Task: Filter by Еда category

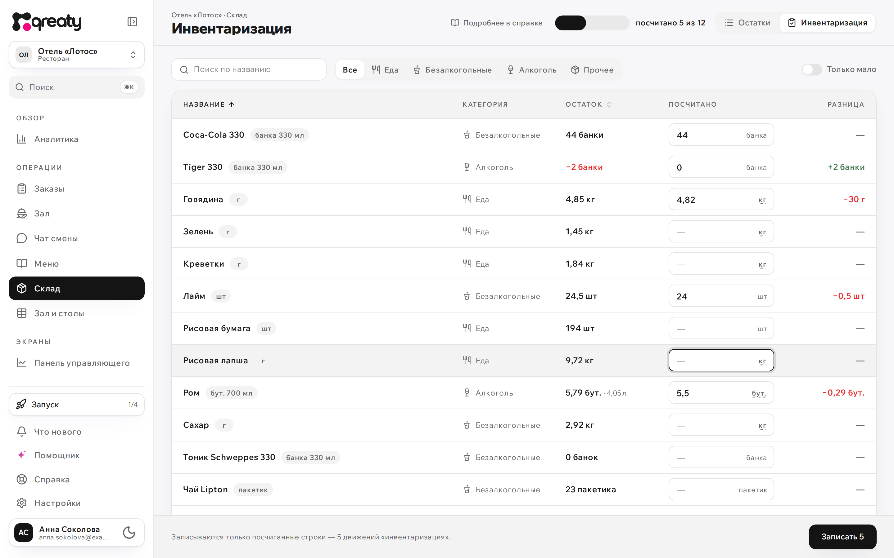Action: 385,70
